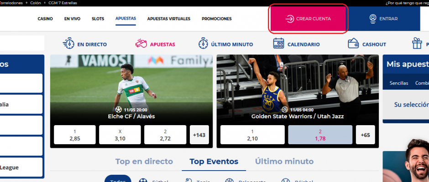Click the gift box icon

coord(417,44)
